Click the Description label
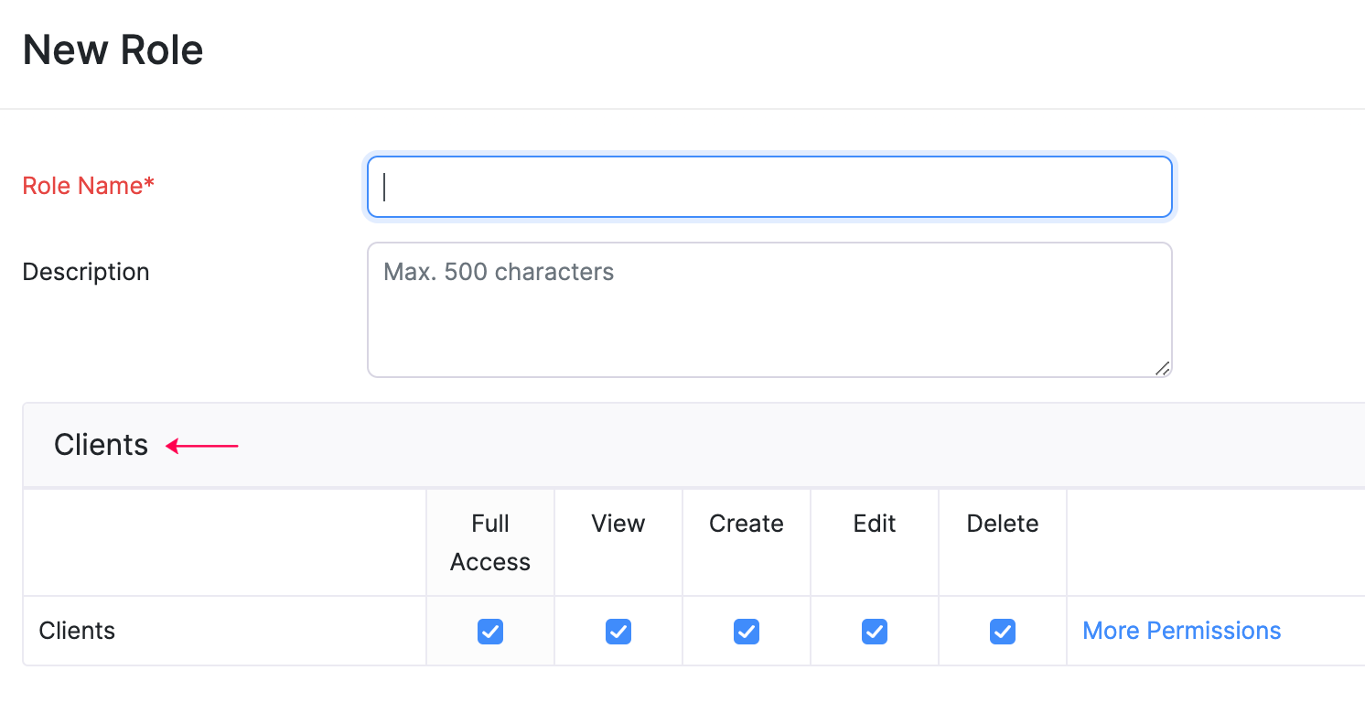The height and width of the screenshot is (703, 1365). [x=85, y=272]
